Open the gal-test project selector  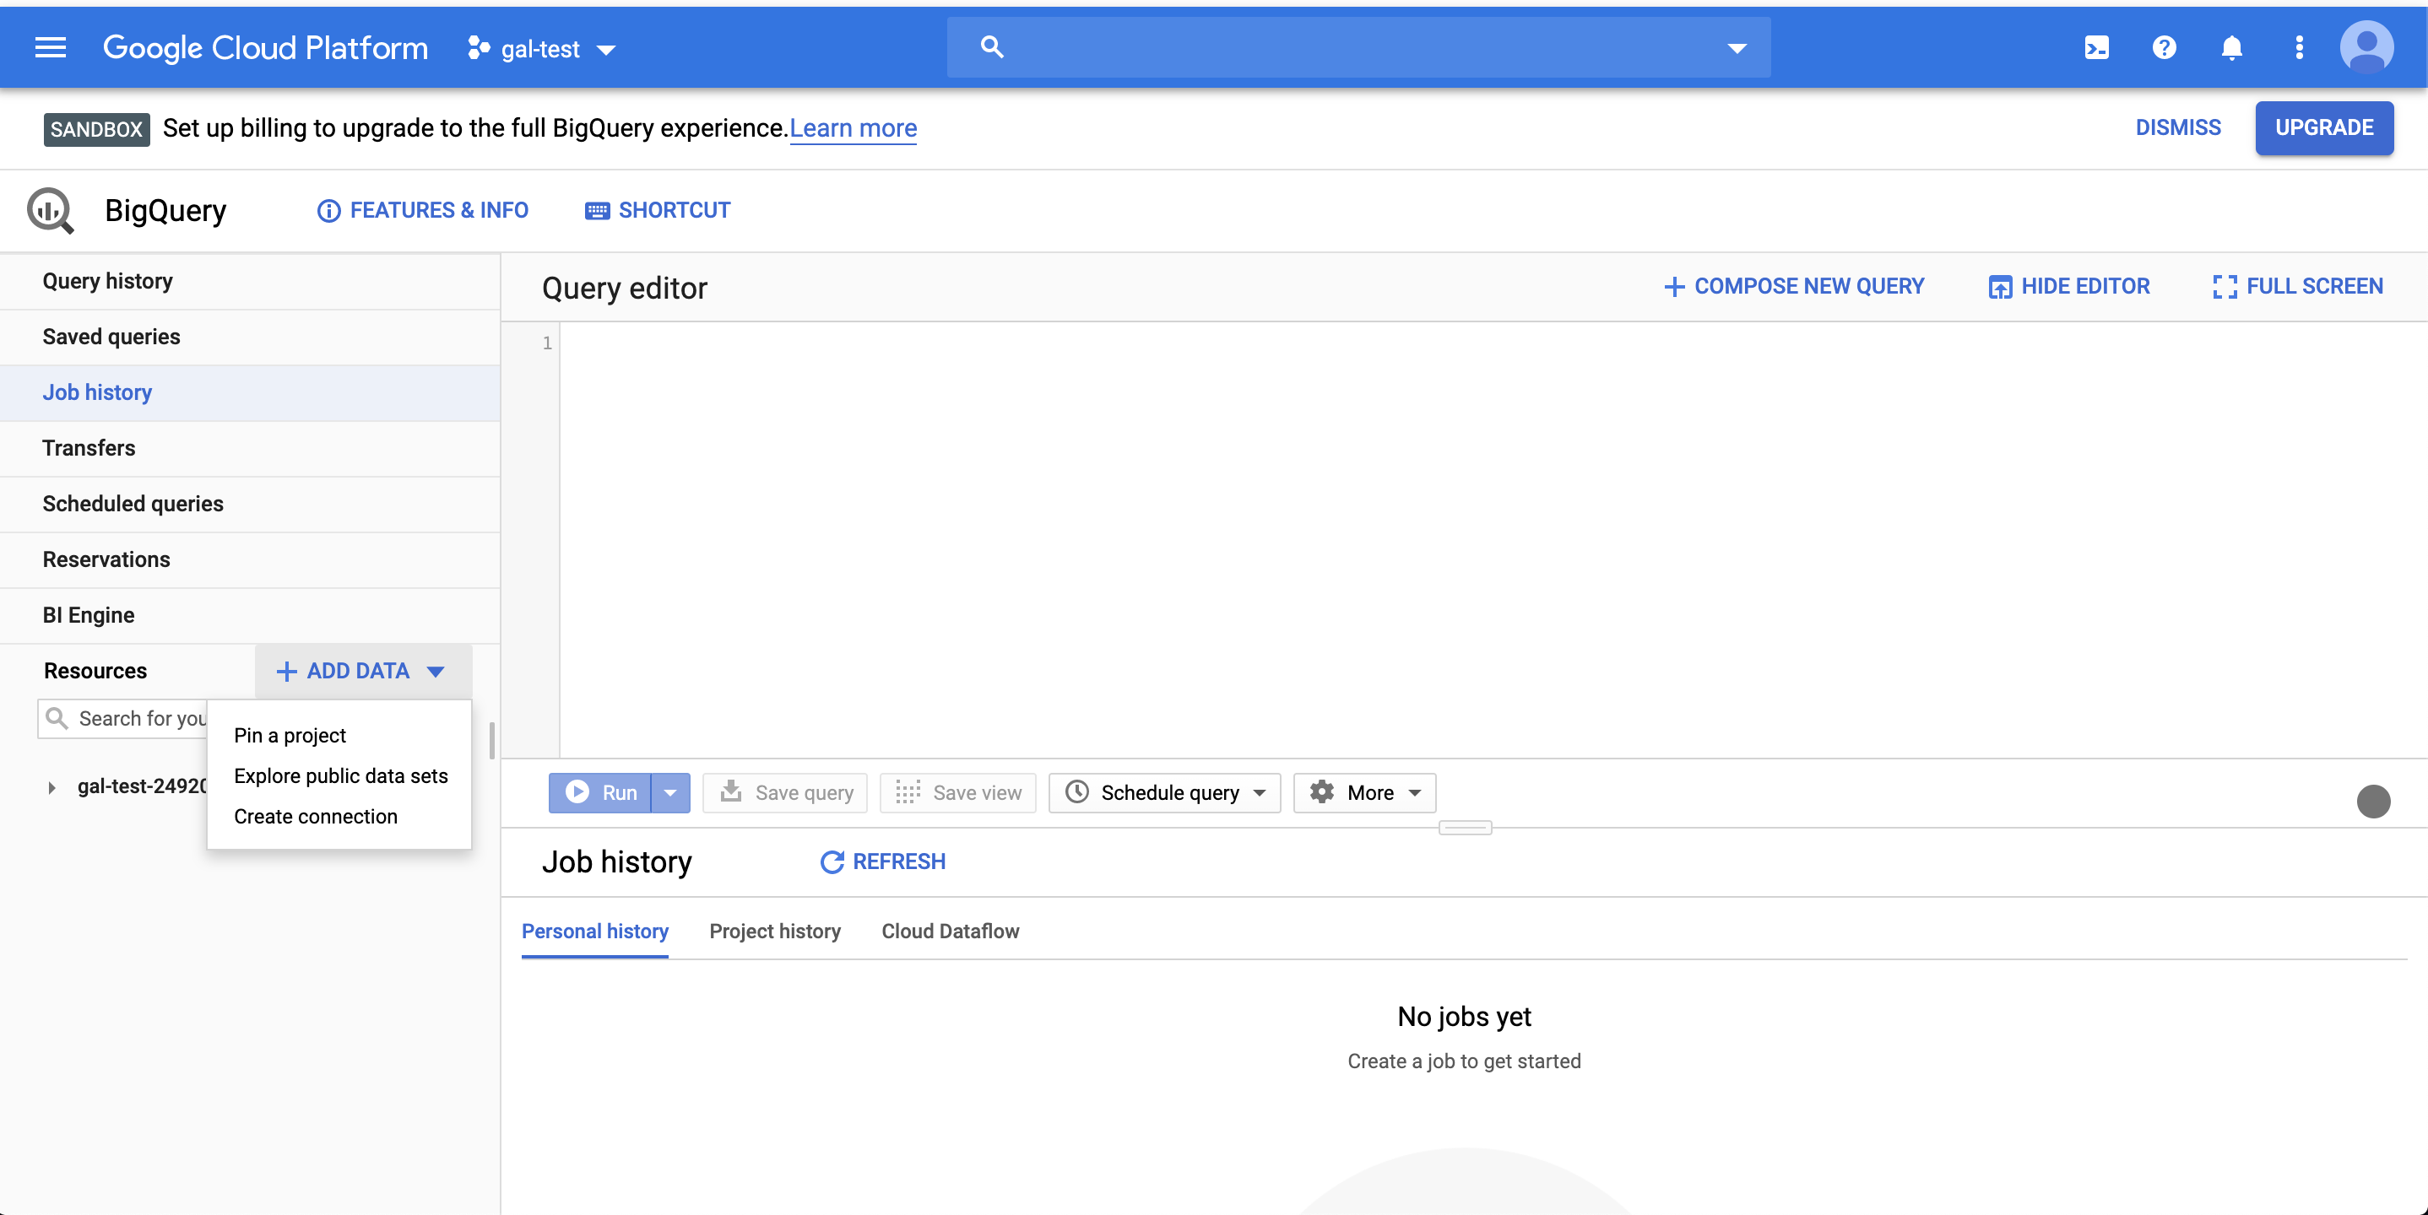542,49
